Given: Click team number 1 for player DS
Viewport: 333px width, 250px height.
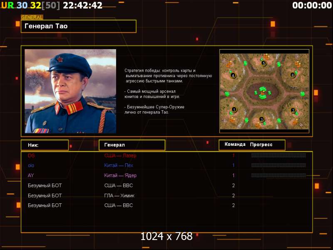Looking at the screenshot, I should [234, 155].
